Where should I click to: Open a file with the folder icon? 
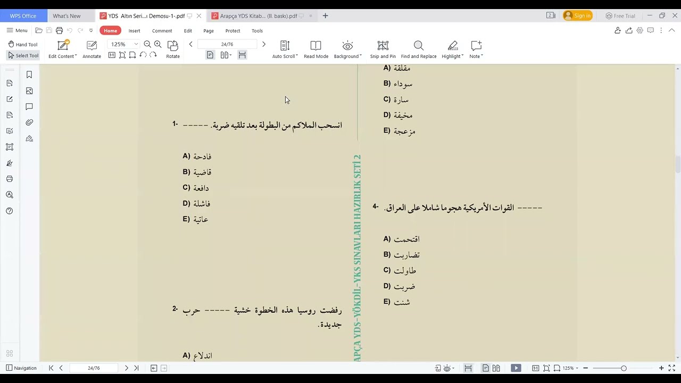39,30
